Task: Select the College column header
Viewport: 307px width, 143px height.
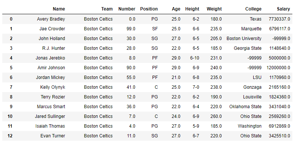Action: [x=253, y=9]
